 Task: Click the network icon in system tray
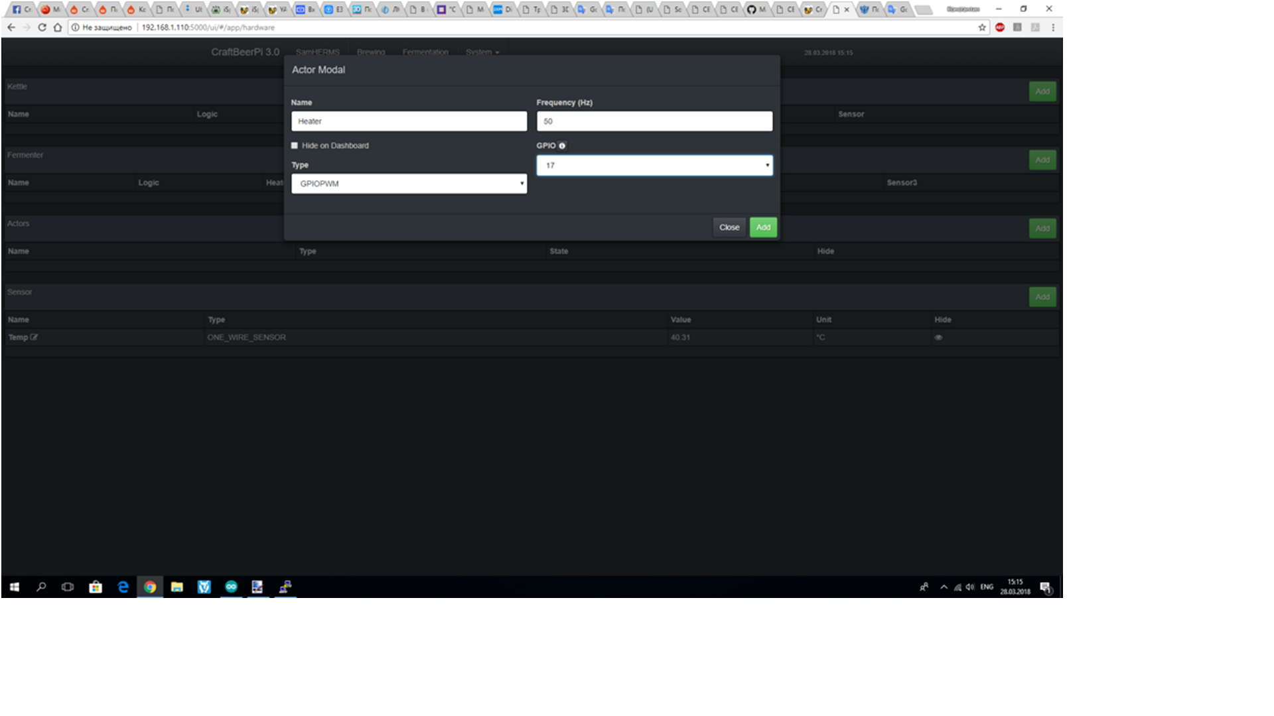(957, 587)
